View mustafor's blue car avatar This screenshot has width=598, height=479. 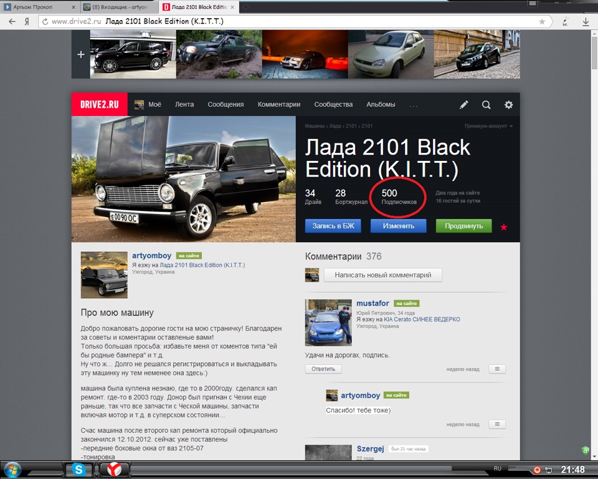click(x=329, y=322)
